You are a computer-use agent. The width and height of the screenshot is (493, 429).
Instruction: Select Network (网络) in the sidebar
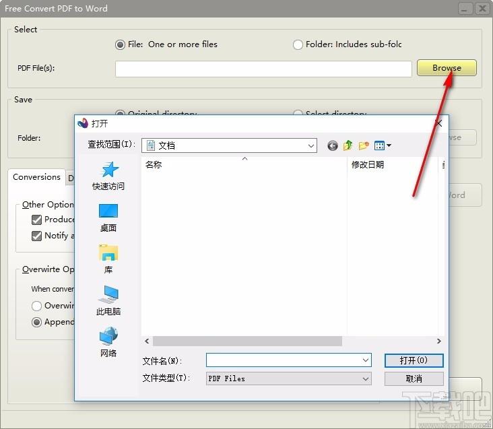click(x=108, y=342)
